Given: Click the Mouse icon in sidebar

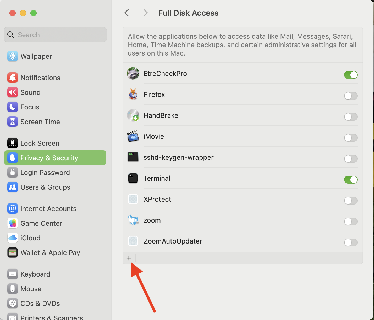Looking at the screenshot, I should (13, 289).
